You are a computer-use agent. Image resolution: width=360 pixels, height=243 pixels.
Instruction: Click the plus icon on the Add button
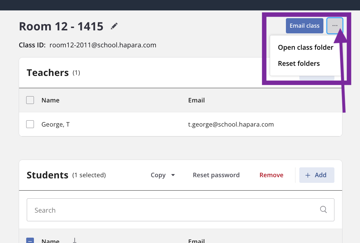point(308,175)
